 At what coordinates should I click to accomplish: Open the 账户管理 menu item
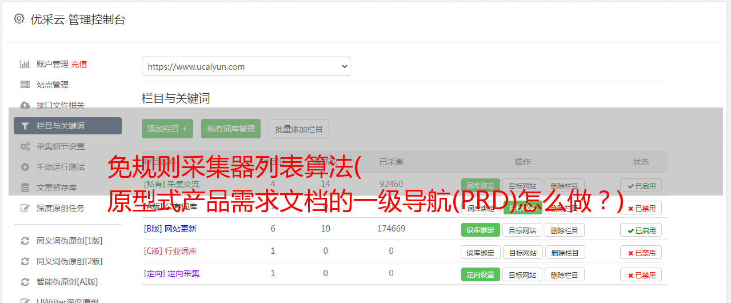click(x=53, y=64)
